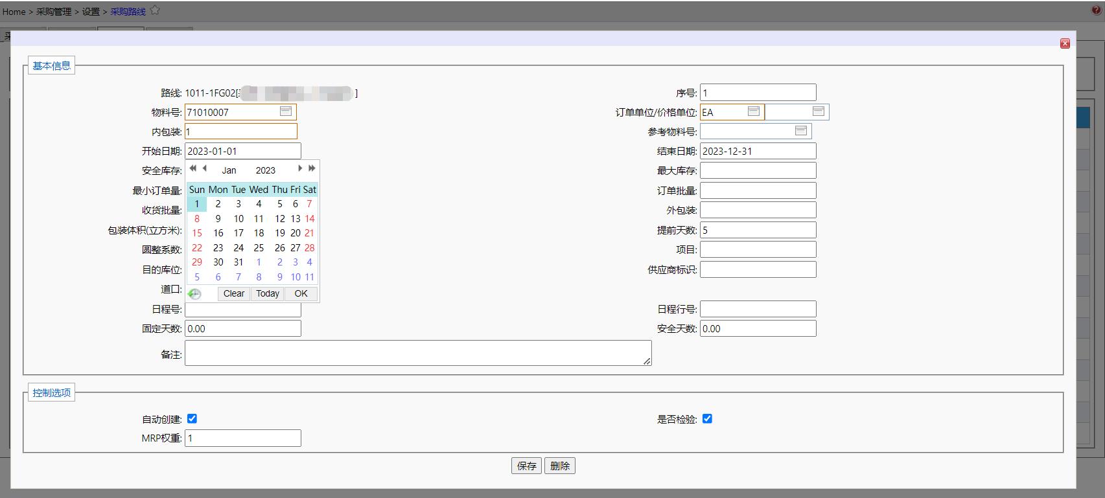Click the 供应商标识 input field

pyautogui.click(x=758, y=269)
